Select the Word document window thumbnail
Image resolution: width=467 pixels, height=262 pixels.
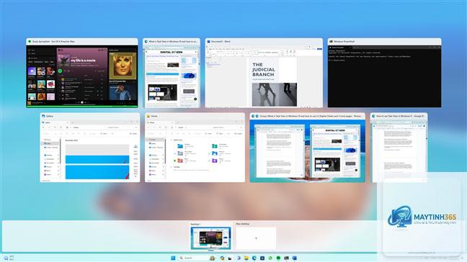(x=264, y=73)
